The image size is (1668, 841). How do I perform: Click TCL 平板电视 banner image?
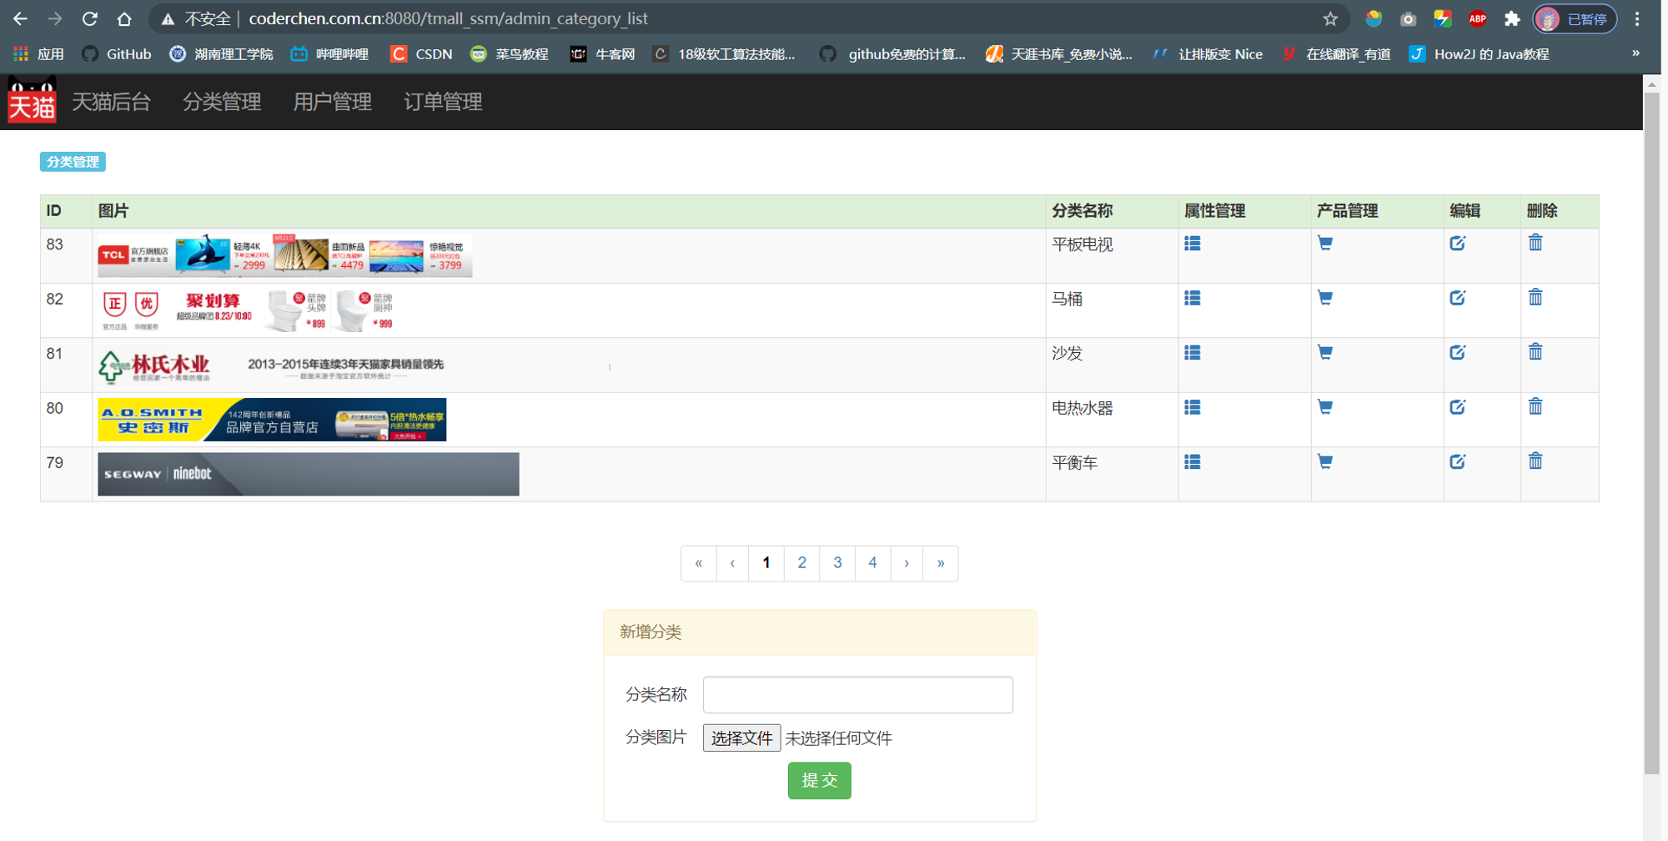284,255
